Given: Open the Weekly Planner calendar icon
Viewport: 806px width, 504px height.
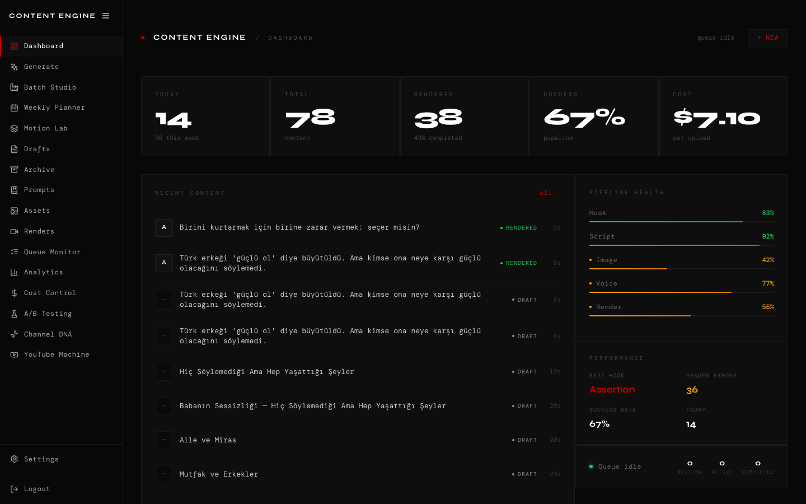Looking at the screenshot, I should coord(14,108).
